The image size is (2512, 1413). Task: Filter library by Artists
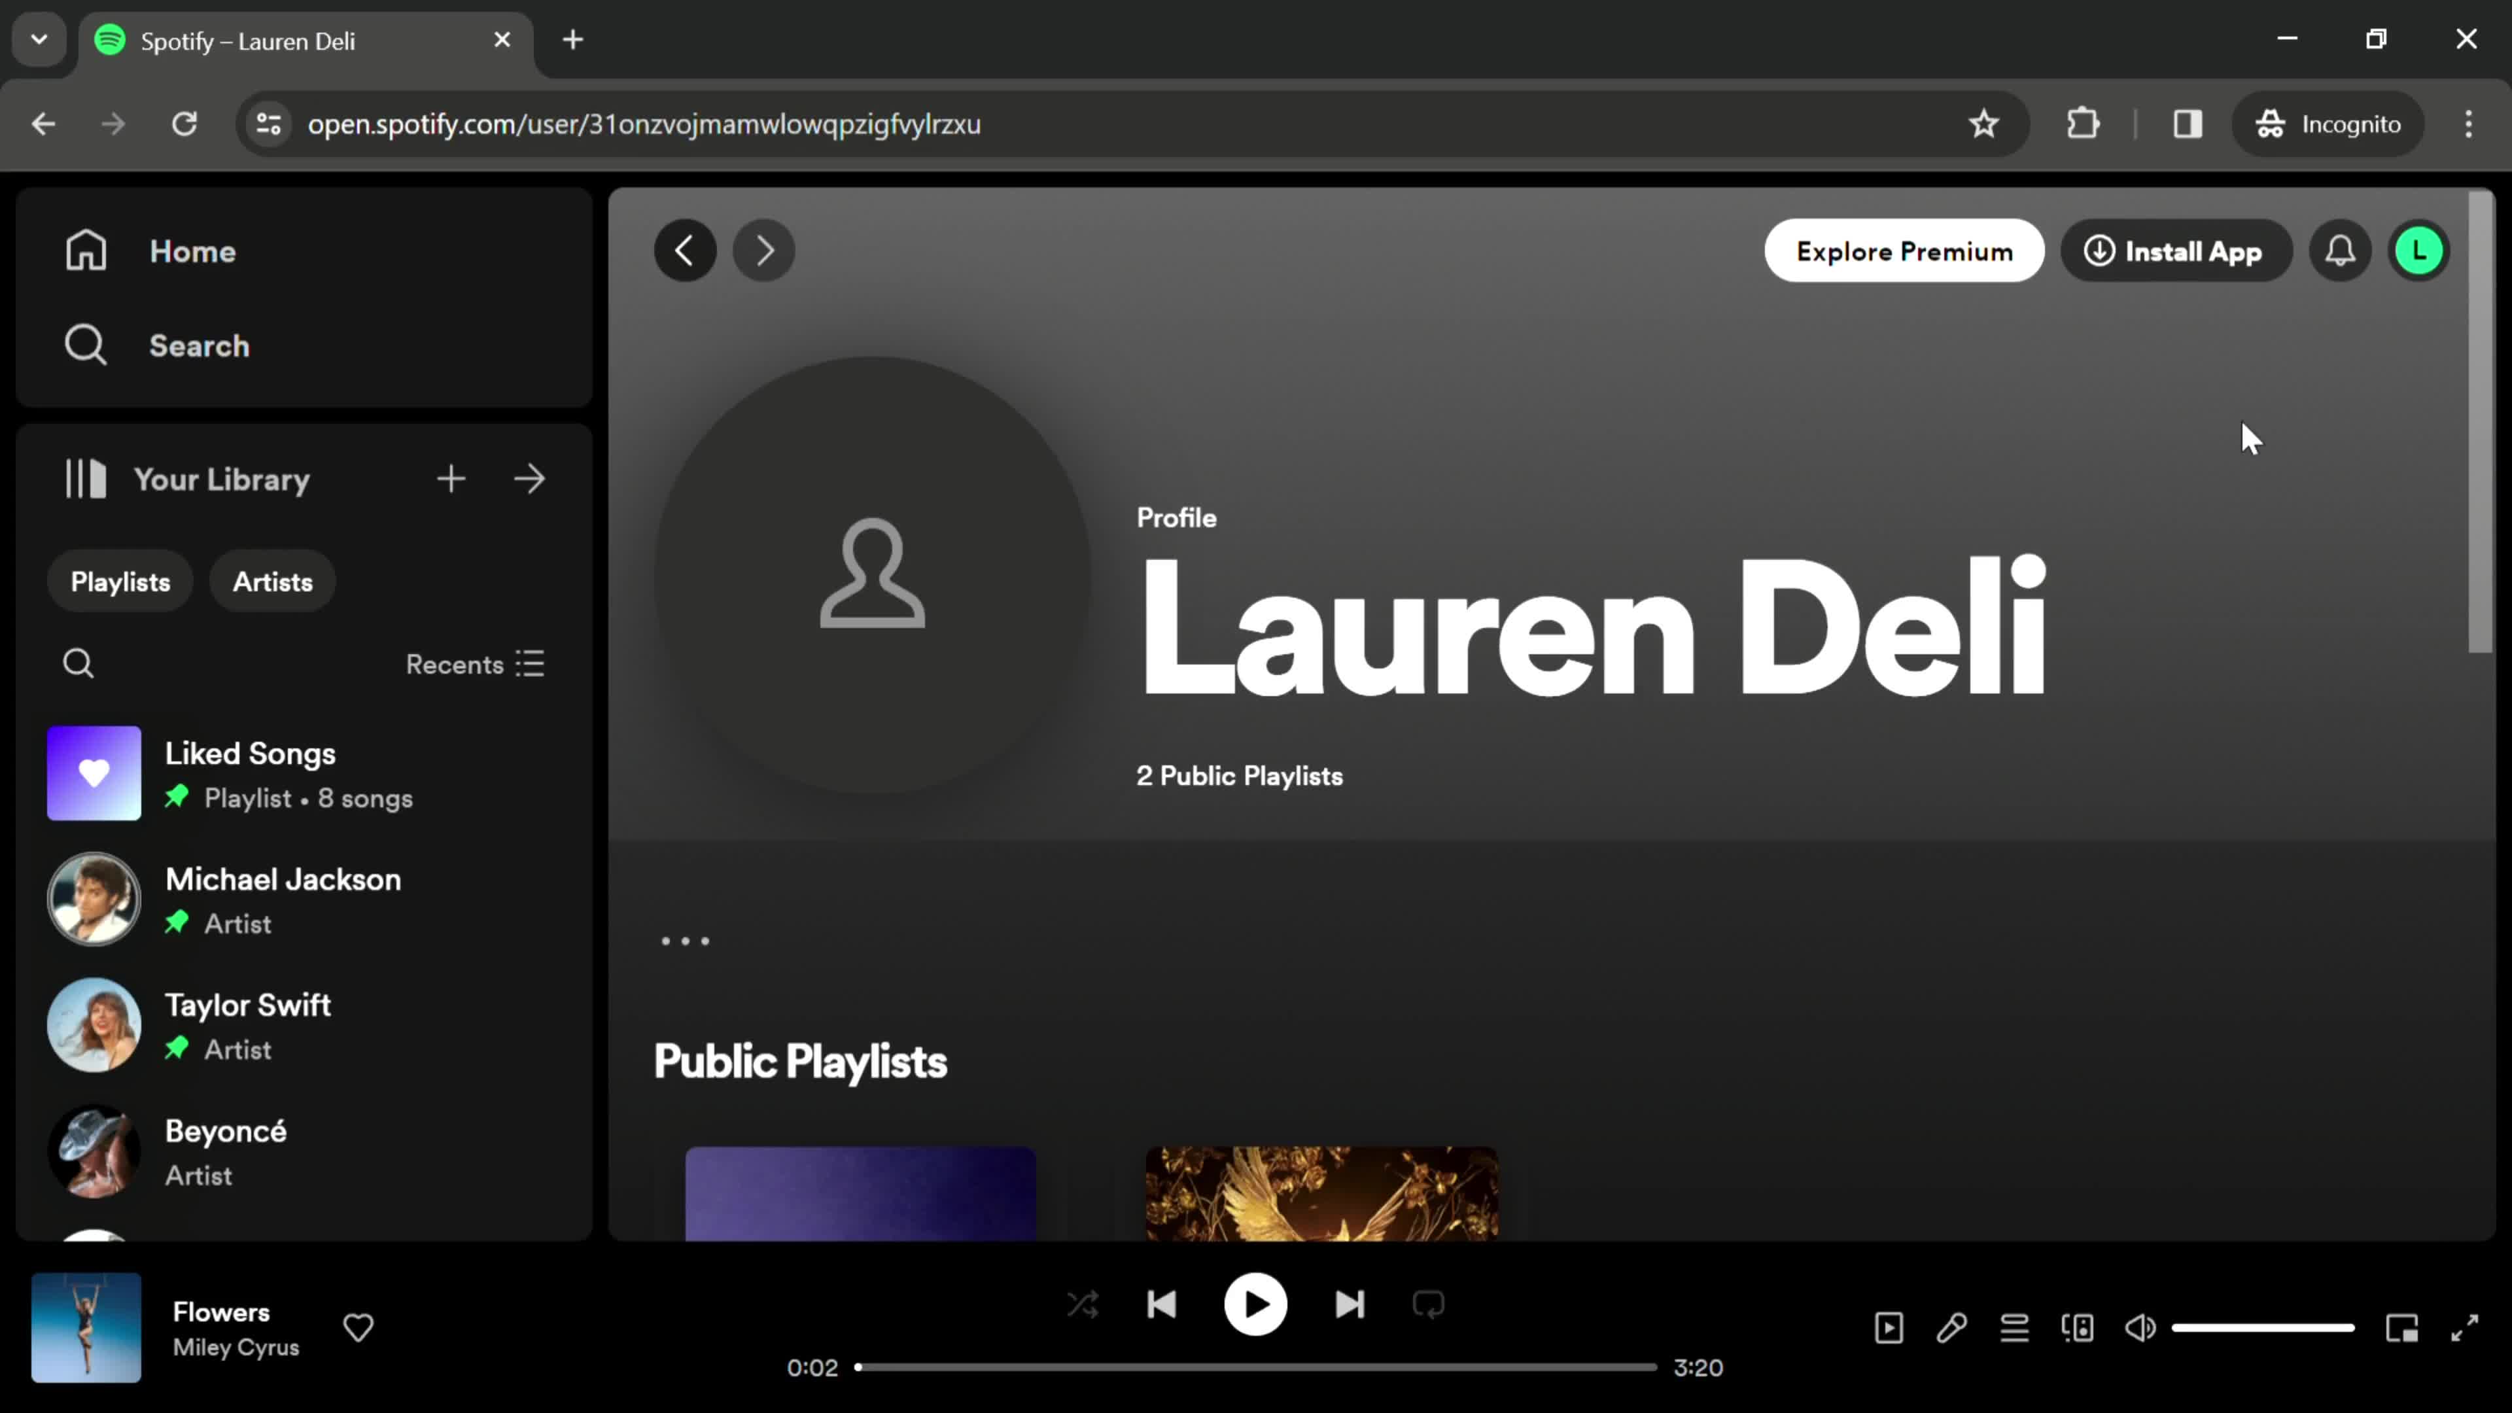pos(273,581)
